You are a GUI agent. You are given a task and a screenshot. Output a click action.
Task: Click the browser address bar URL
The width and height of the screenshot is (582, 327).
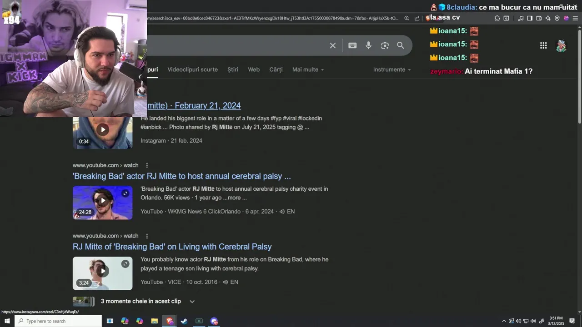point(273,18)
